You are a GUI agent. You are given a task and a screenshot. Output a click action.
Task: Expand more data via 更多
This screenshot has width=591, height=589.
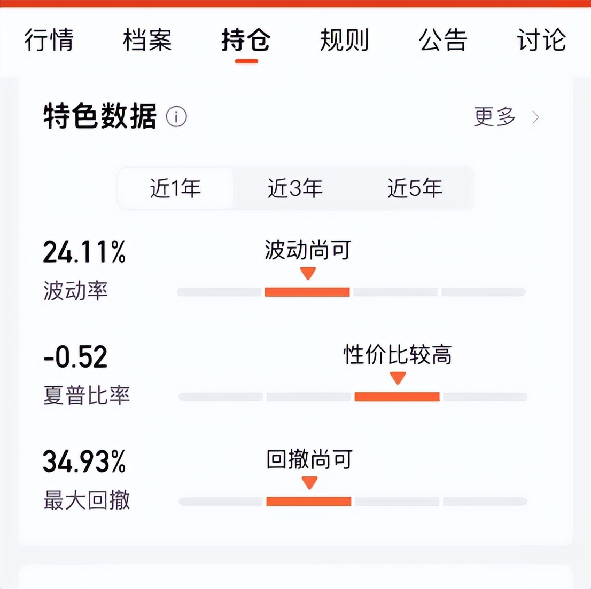point(494,117)
